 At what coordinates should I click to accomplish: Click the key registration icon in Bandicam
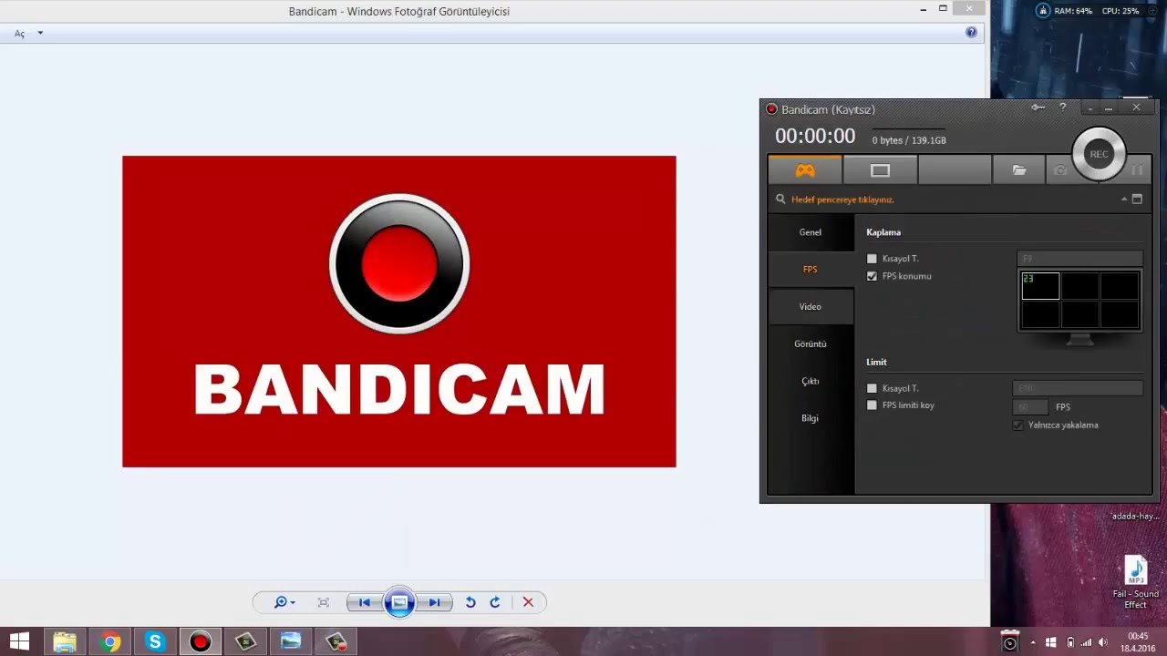(x=1038, y=108)
